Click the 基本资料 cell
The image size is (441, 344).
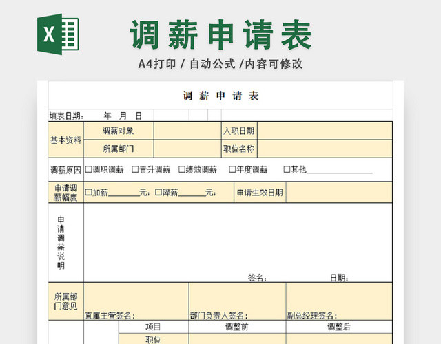[66, 140]
